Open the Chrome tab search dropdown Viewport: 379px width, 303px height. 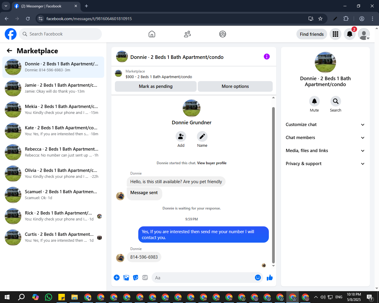coord(6,6)
